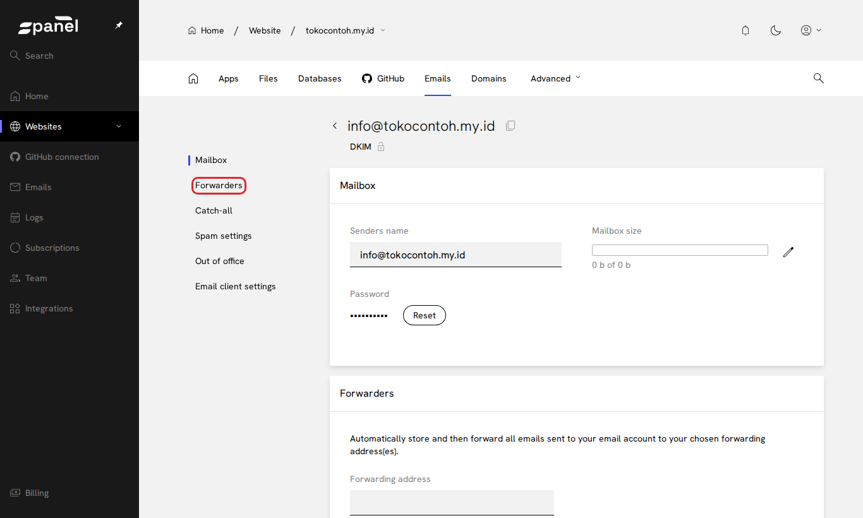Switch to the GitHub tab
This screenshot has width=863, height=518.
click(x=383, y=78)
